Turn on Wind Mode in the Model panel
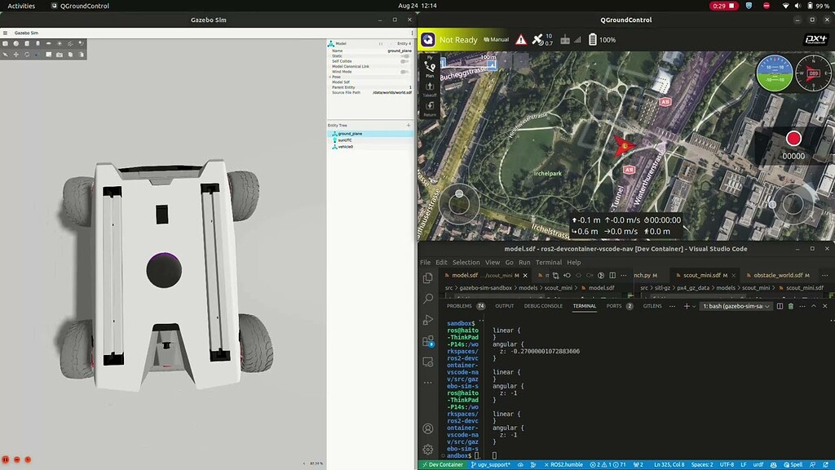The height and width of the screenshot is (470, 835). [405, 70]
